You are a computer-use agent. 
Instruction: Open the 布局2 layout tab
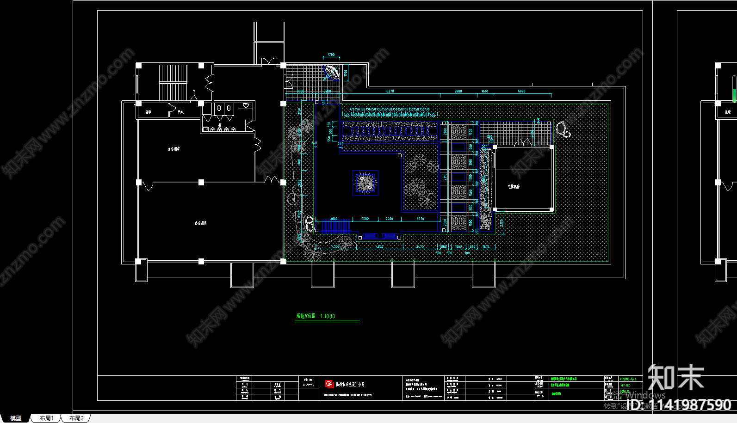[x=76, y=418]
